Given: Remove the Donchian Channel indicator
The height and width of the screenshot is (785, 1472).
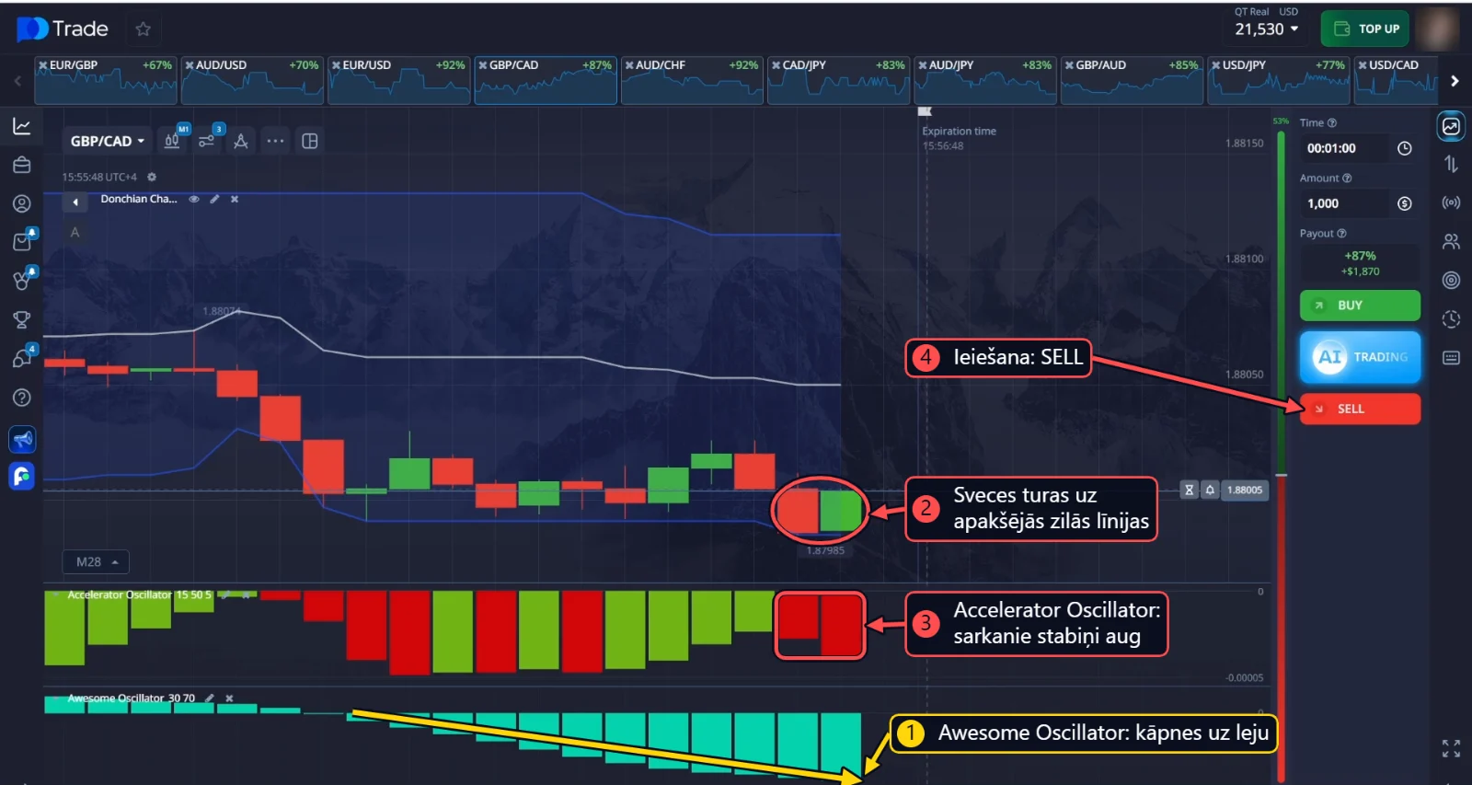Looking at the screenshot, I should pyautogui.click(x=235, y=199).
